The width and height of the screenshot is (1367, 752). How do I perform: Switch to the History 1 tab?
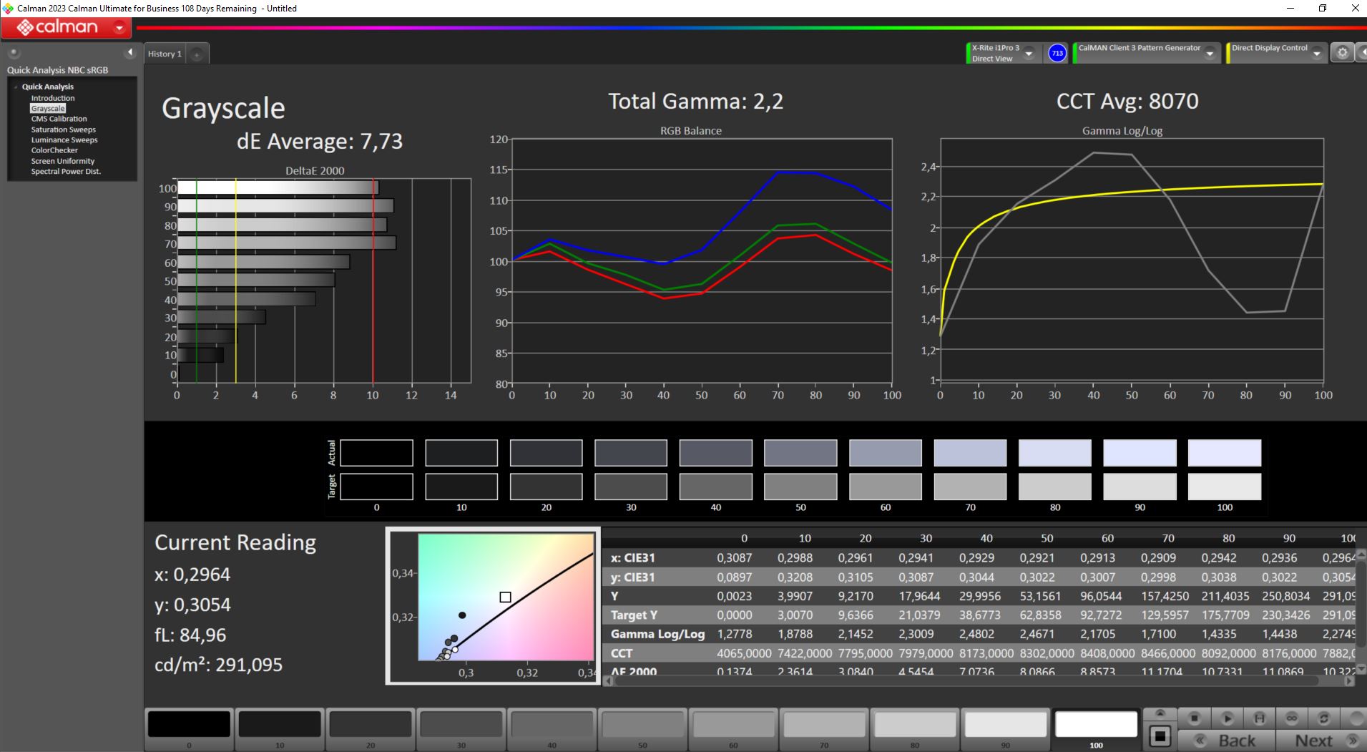pos(165,54)
